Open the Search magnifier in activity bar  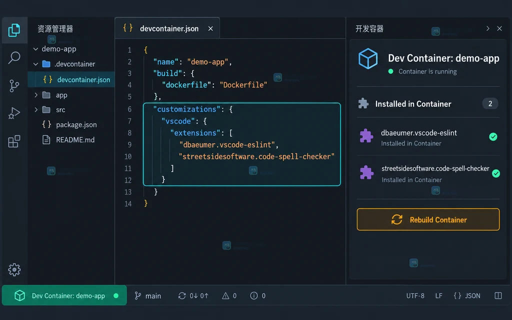tap(14, 58)
